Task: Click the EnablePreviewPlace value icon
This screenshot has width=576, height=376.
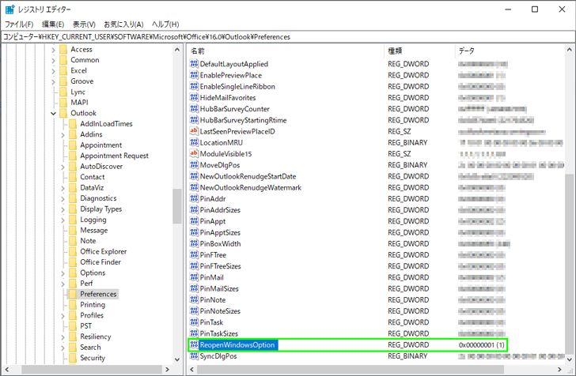Action: (194, 75)
